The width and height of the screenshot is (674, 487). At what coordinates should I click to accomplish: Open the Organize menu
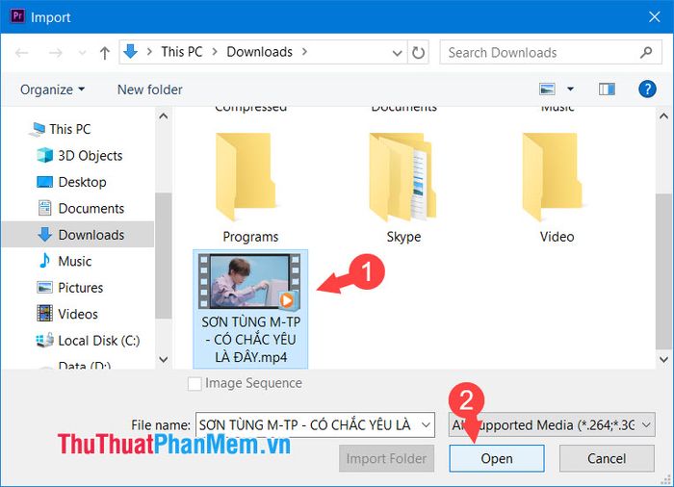tap(52, 90)
